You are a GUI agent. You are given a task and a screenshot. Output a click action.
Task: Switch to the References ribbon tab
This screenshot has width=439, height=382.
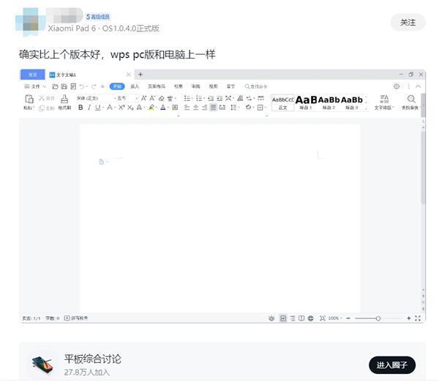[179, 86]
